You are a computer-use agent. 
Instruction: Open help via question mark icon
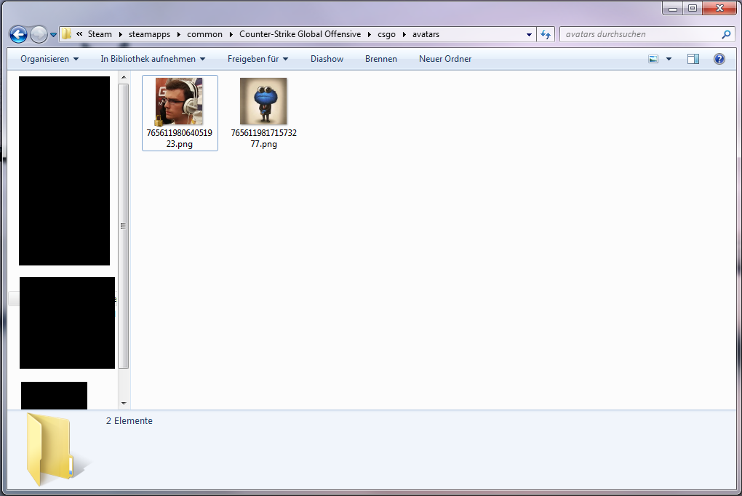[x=719, y=59]
